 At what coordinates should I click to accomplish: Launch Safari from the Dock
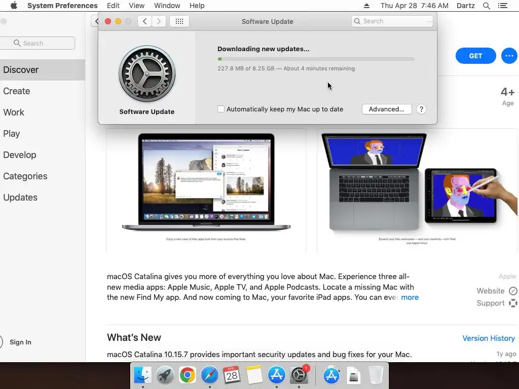[209, 375]
